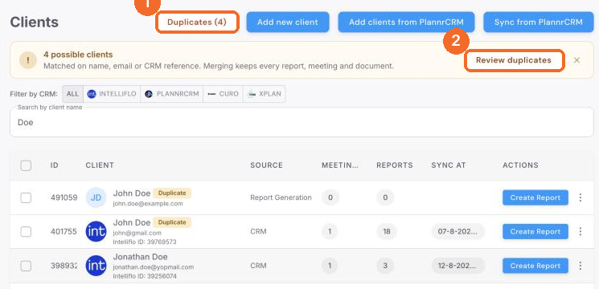Image resolution: width=599 pixels, height=289 pixels.
Task: Tick the checkbox for client 491059
Action: [x=26, y=197]
